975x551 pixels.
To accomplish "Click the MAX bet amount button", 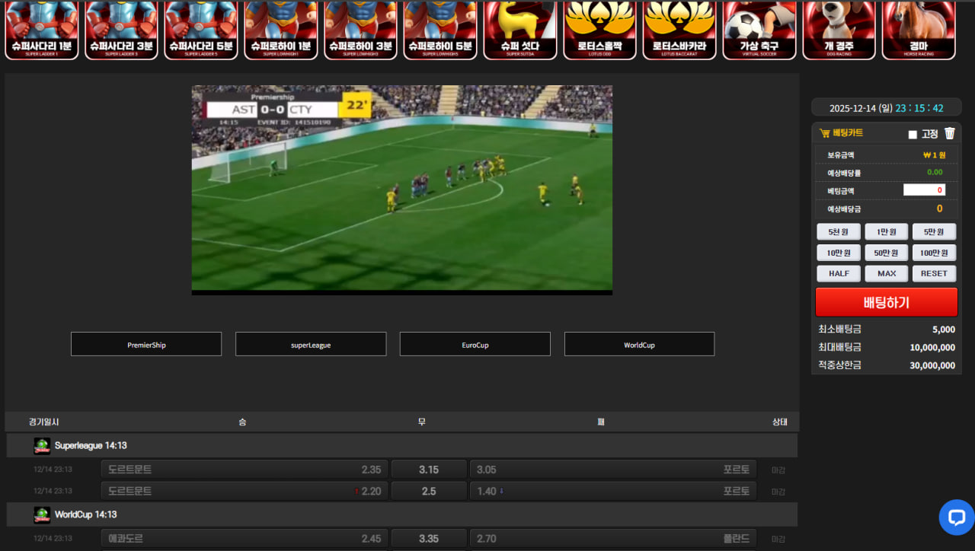I will click(886, 274).
